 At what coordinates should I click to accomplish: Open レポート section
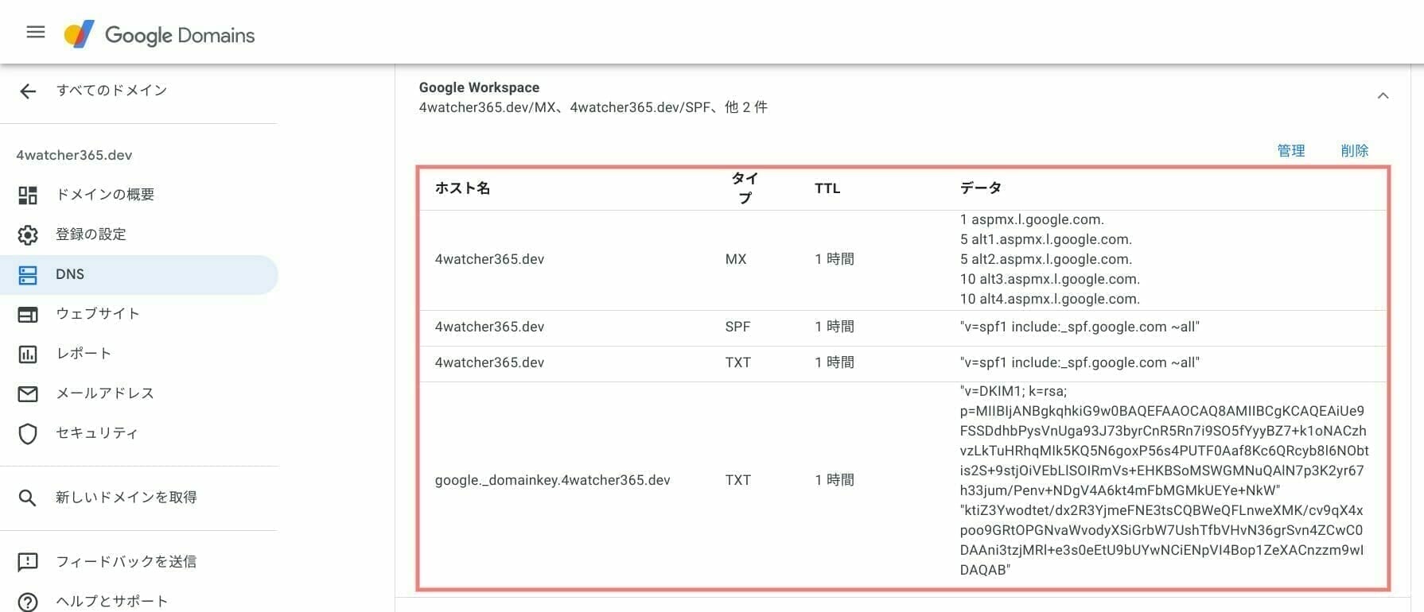pyautogui.click(x=84, y=353)
